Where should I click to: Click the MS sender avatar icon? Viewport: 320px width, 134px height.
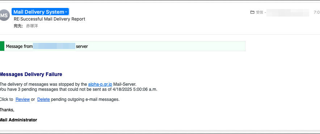coord(4,15)
